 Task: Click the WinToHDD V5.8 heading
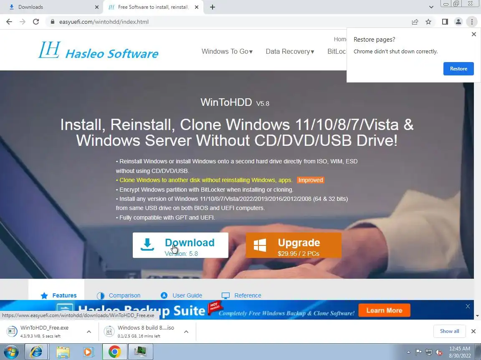[x=235, y=102]
